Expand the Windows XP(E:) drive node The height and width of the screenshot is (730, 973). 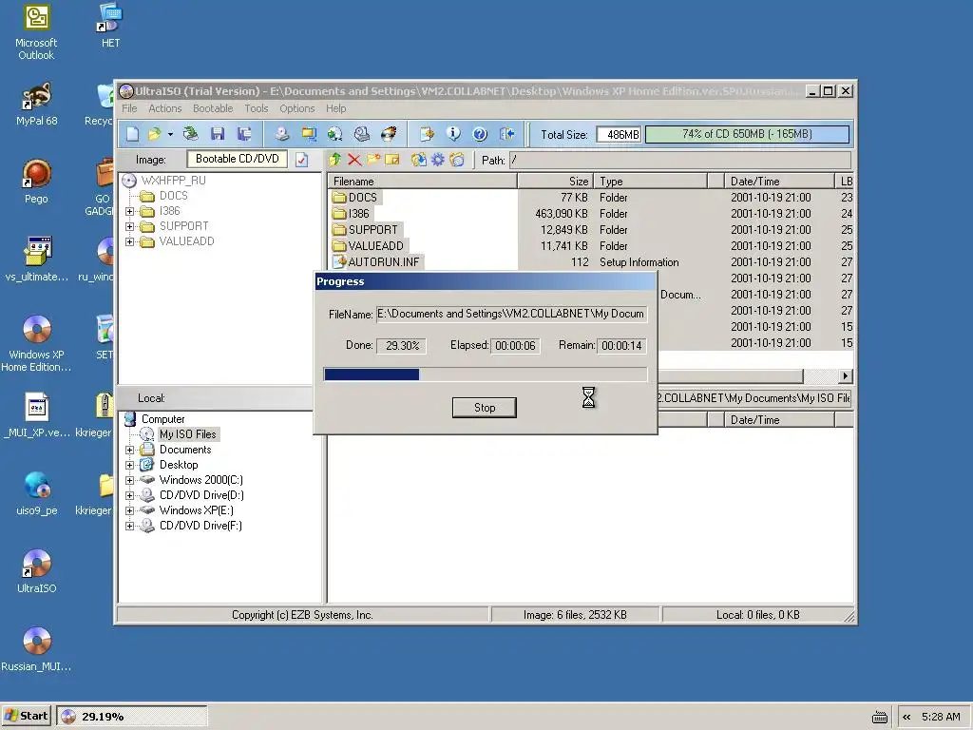pyautogui.click(x=129, y=510)
